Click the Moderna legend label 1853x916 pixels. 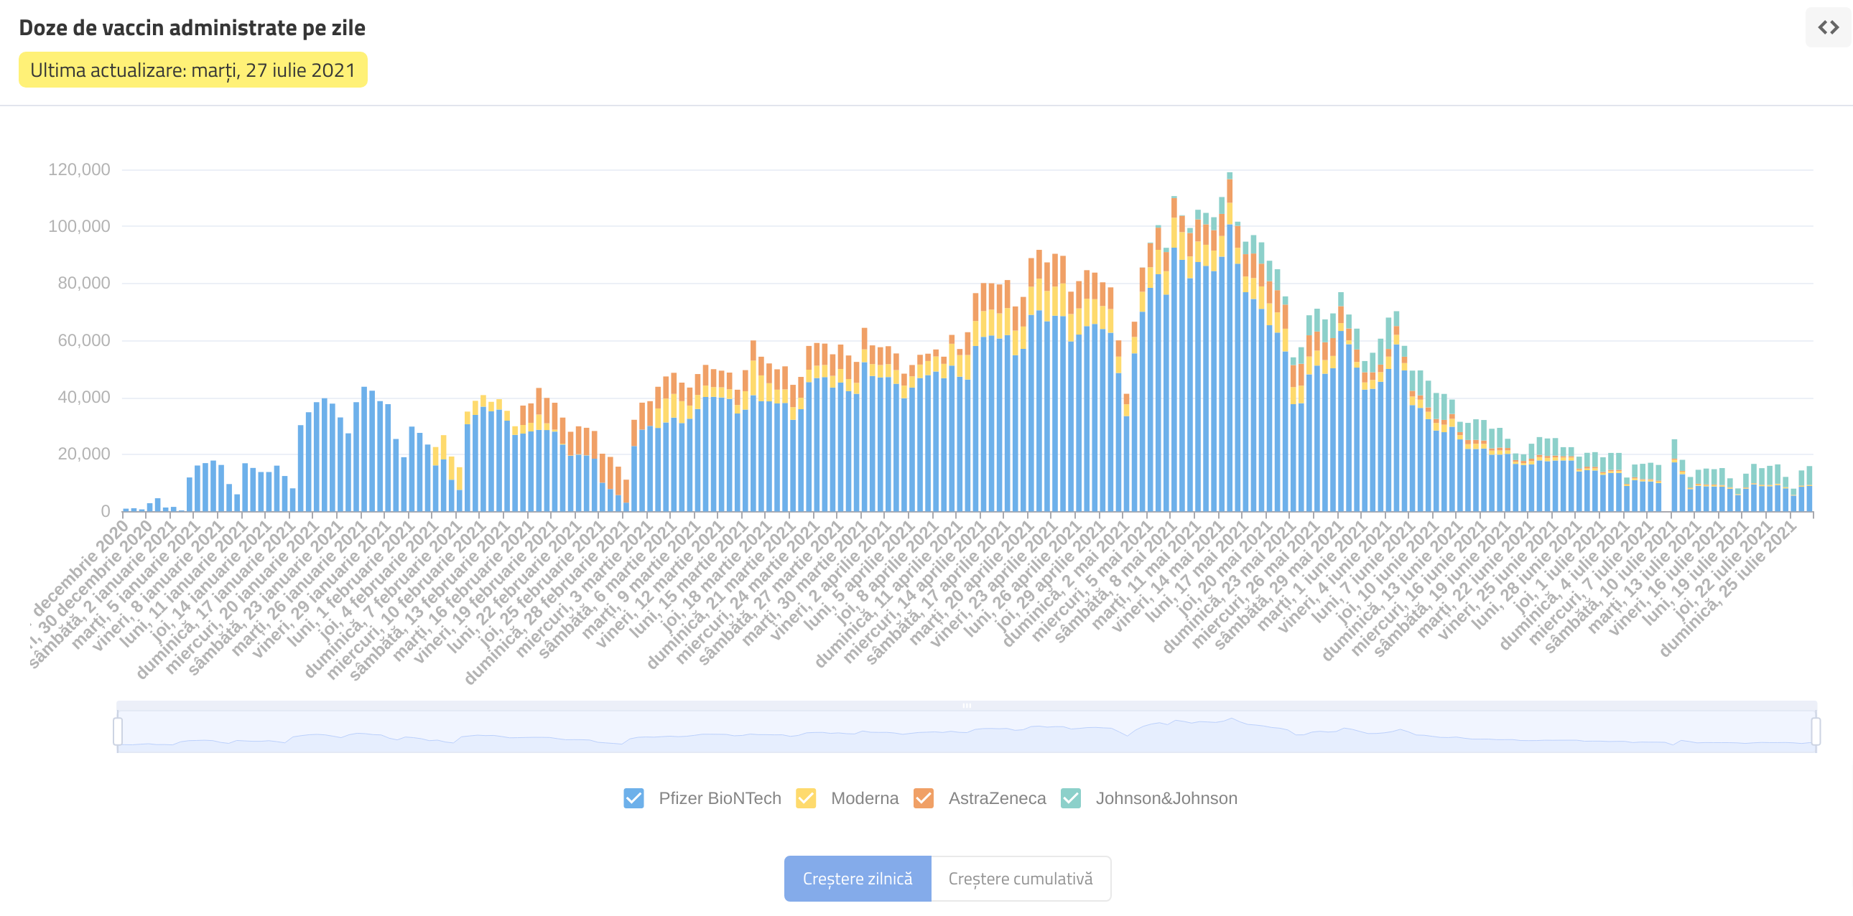(864, 798)
